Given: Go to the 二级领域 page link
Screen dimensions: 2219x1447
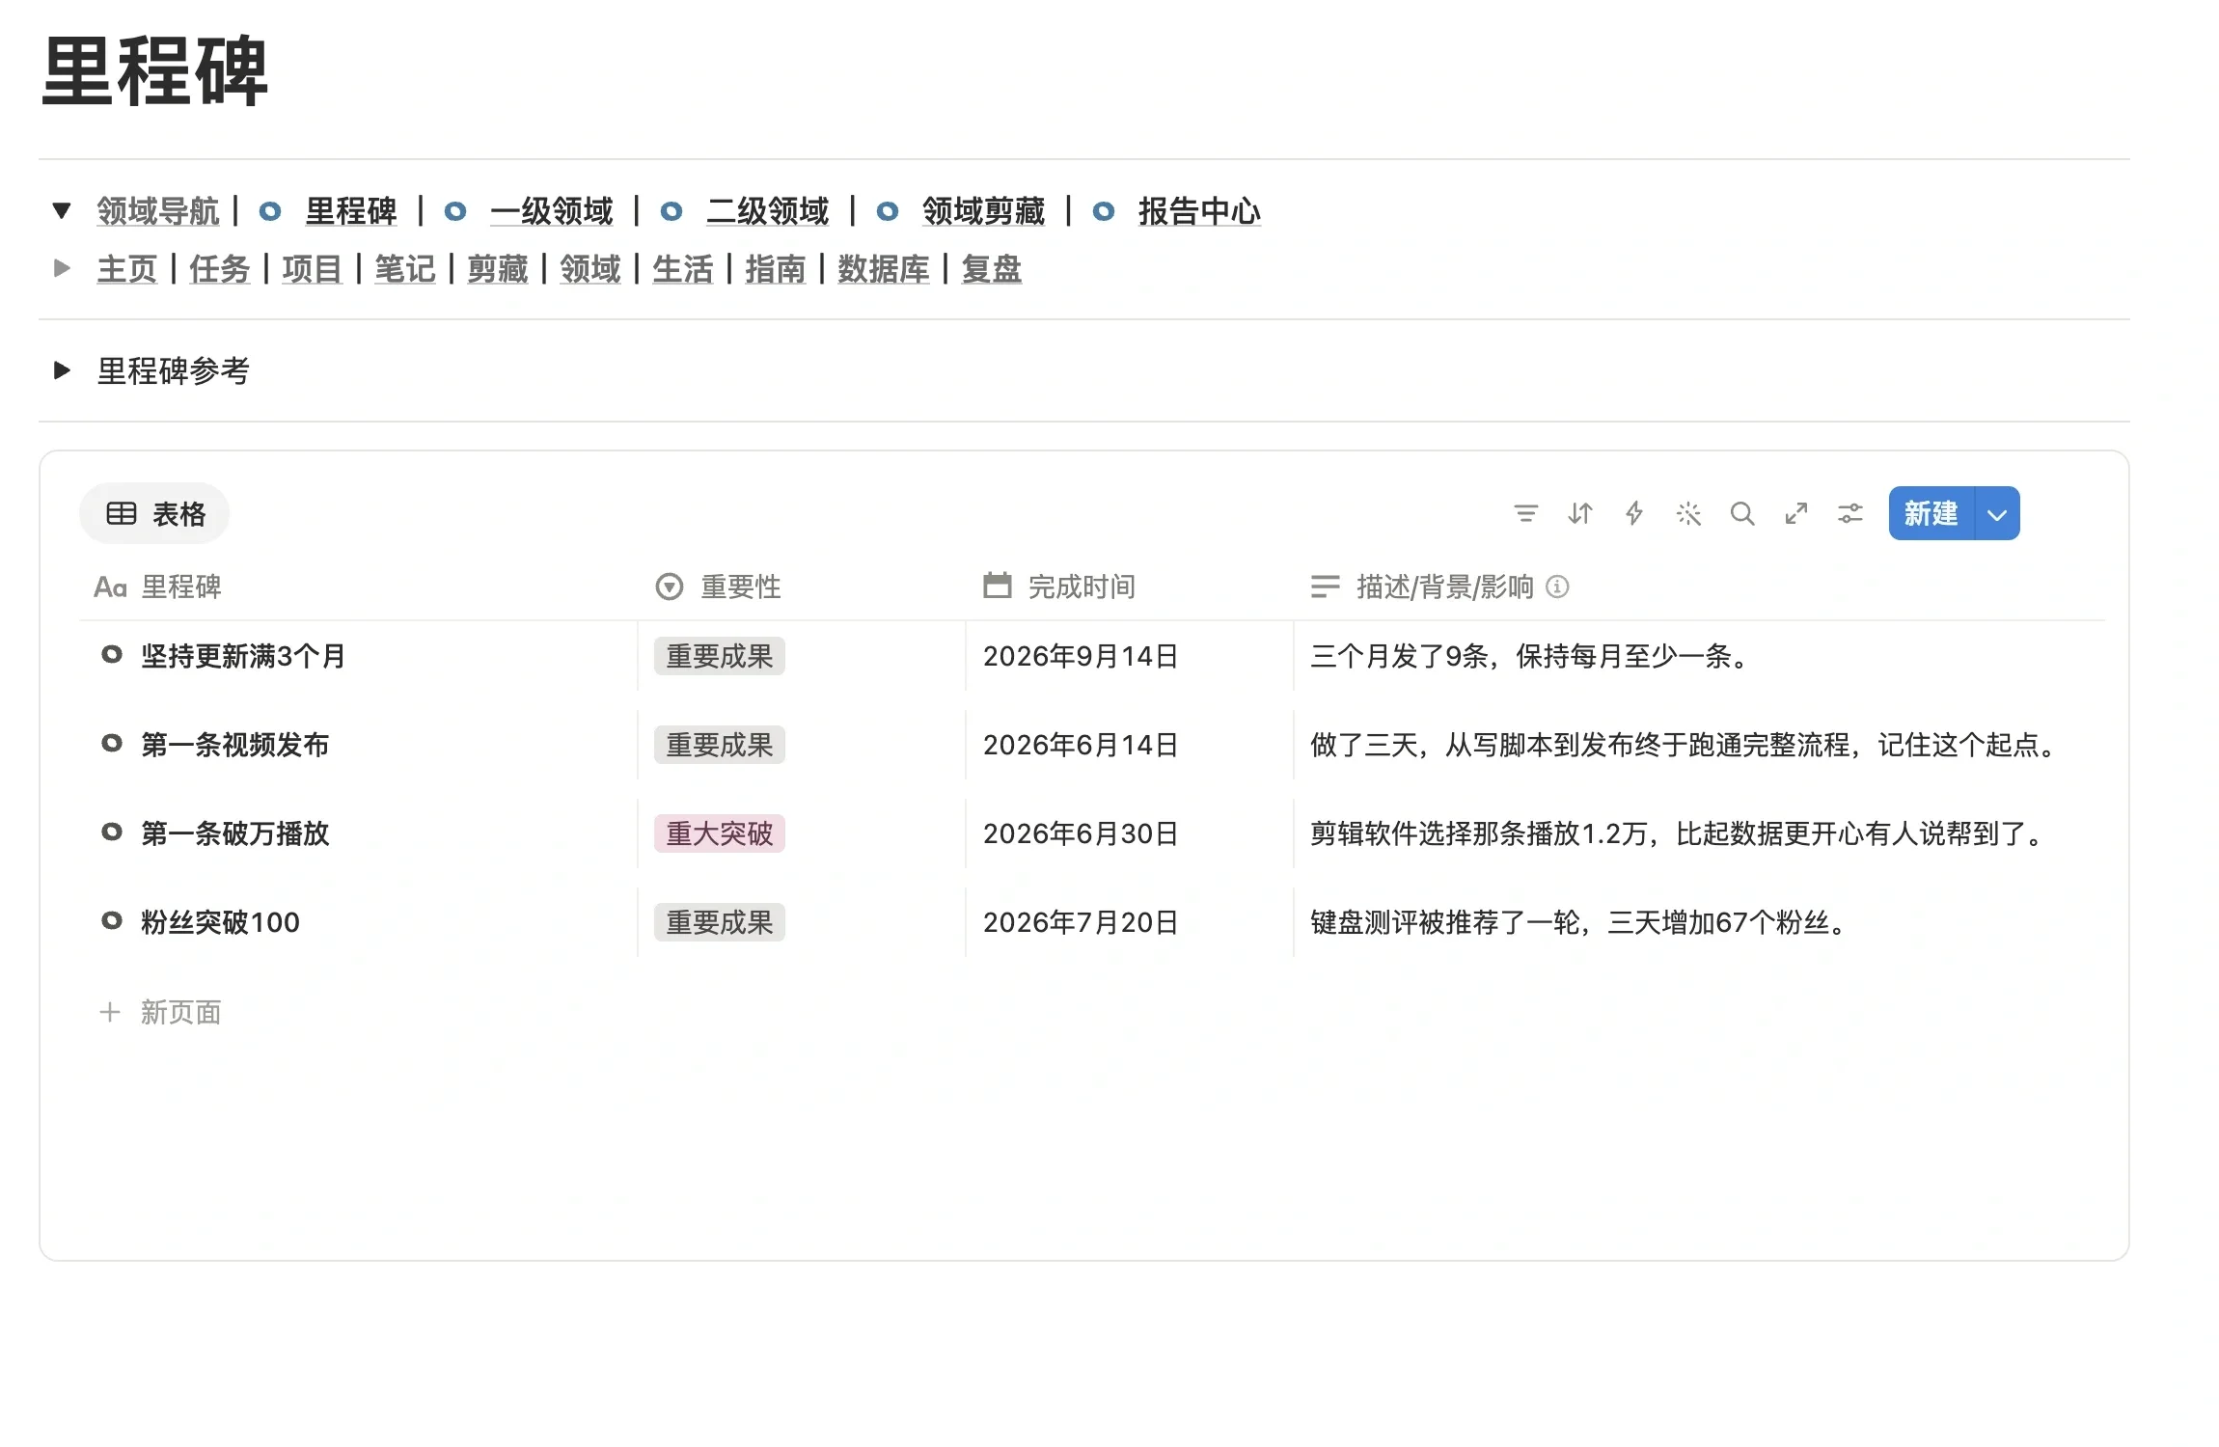Looking at the screenshot, I should pos(767,211).
